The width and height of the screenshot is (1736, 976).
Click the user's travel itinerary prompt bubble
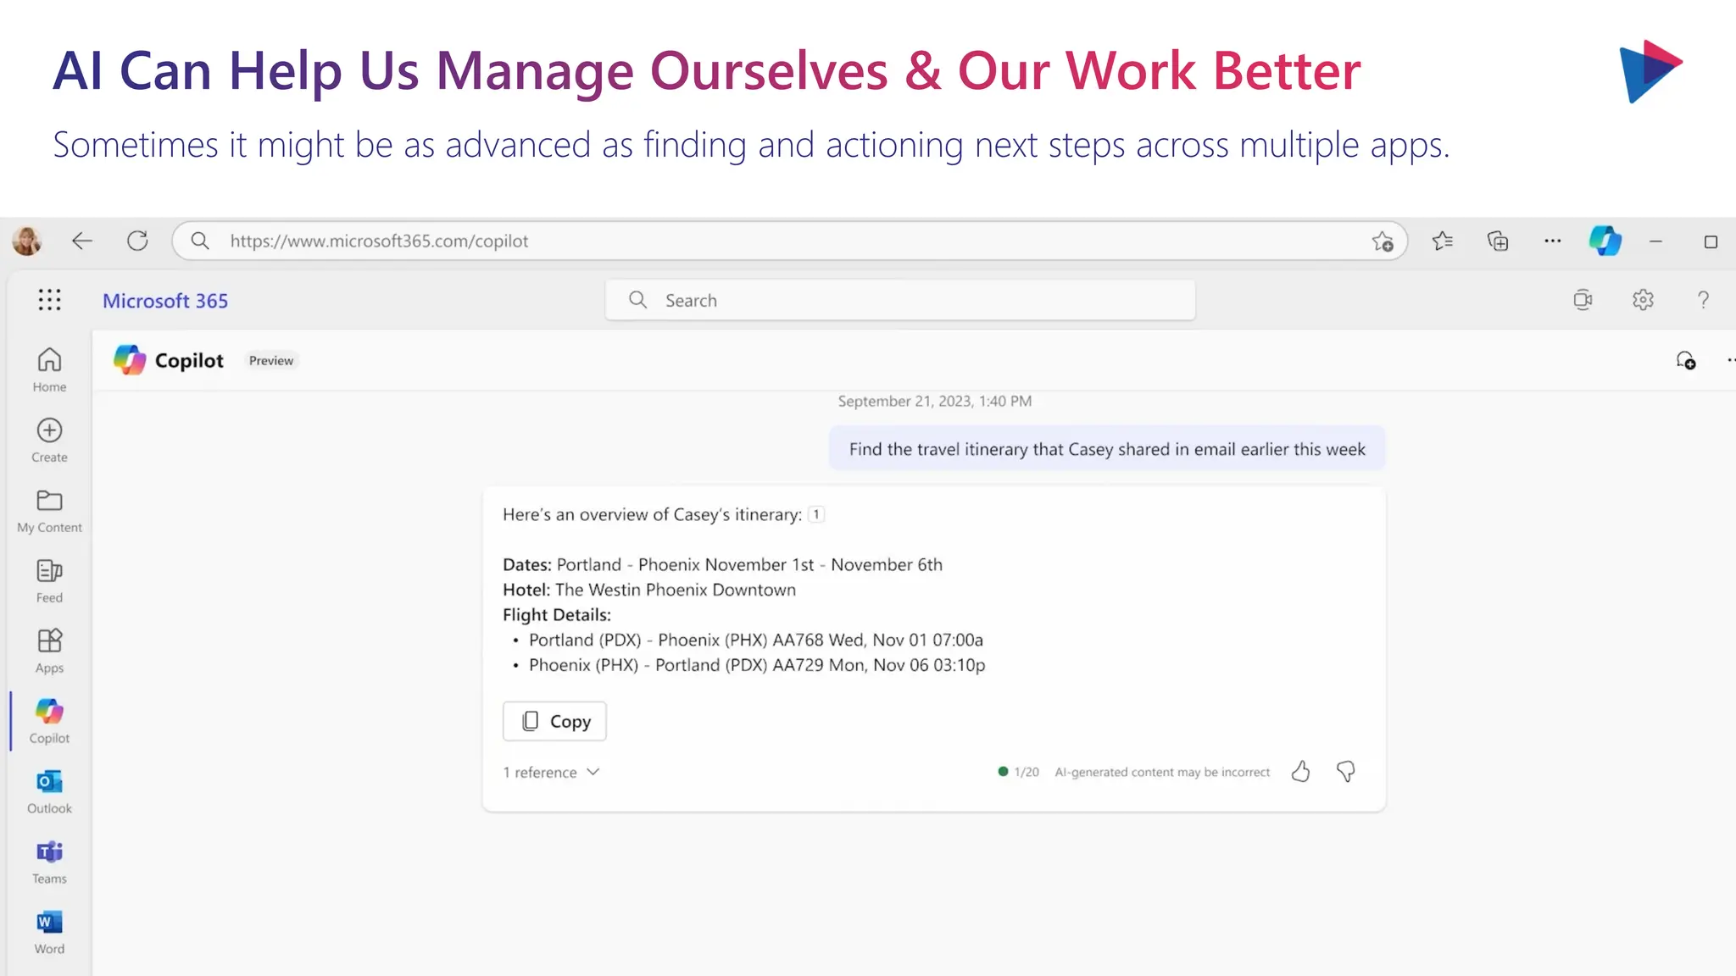point(1107,449)
